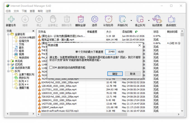Select 掩耳盗邻第二季 - 第01集.mp4 row
This screenshot has width=190, height=123.
tap(58, 40)
